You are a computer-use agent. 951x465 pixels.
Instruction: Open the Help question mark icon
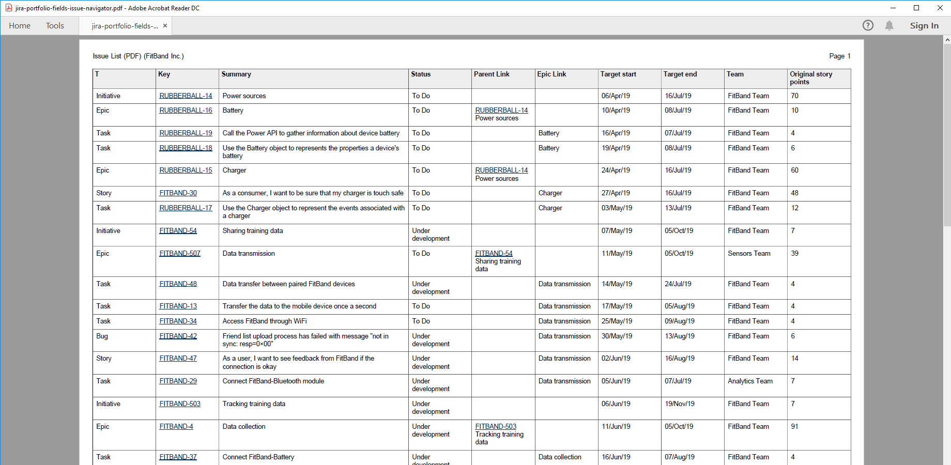click(x=868, y=25)
